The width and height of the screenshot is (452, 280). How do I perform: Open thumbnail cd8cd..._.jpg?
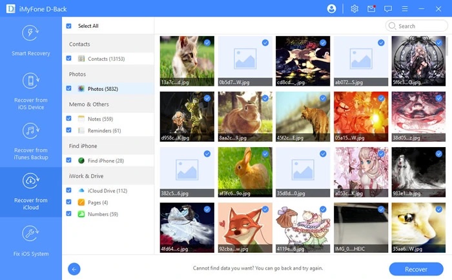303,61
